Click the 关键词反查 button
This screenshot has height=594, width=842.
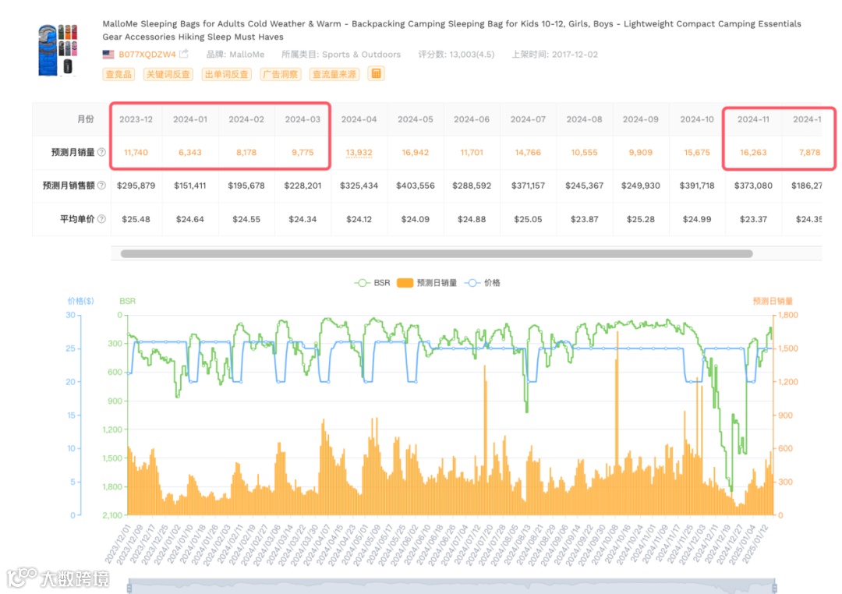tap(168, 74)
